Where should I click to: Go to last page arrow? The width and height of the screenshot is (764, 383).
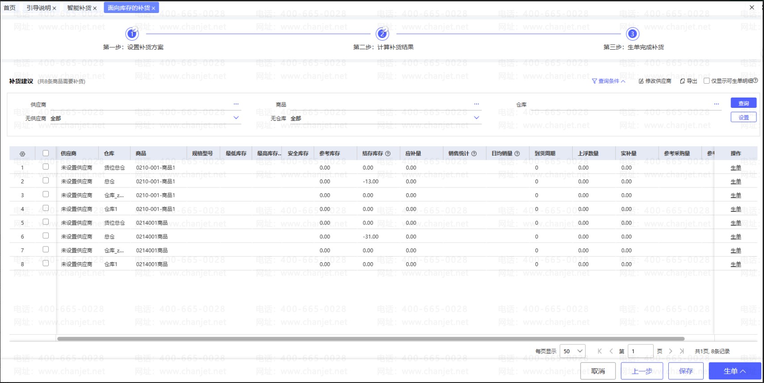(x=682, y=351)
